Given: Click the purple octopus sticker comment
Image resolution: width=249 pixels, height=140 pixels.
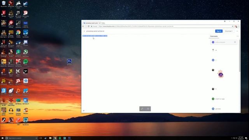Looking at the screenshot, I should point(221,74).
